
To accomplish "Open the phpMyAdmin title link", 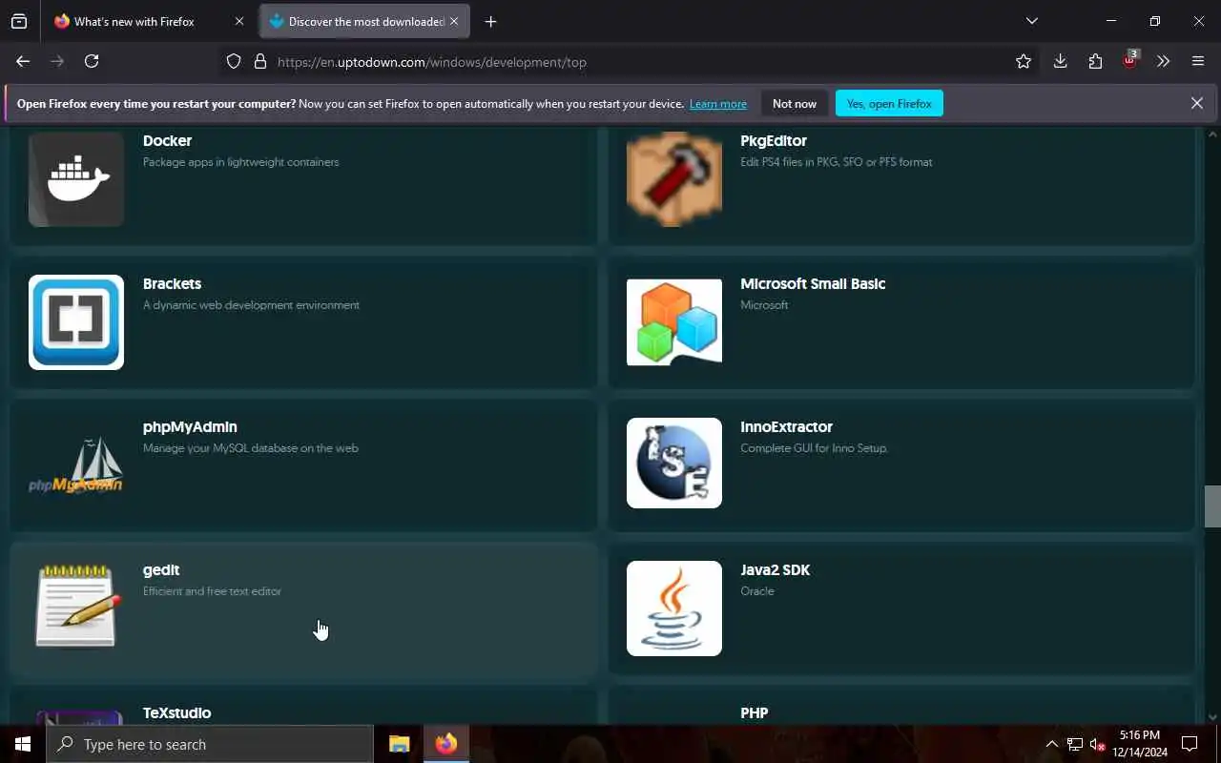I will click(x=190, y=426).
